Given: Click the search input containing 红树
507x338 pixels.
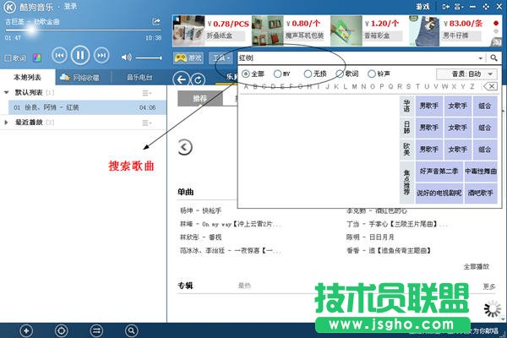Looking at the screenshot, I should [357, 58].
